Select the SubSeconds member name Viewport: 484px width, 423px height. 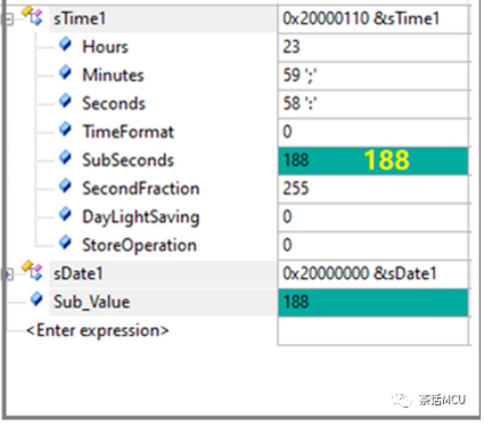128,160
